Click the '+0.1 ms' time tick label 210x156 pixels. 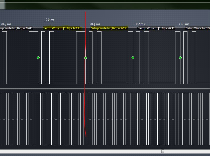click(95, 24)
